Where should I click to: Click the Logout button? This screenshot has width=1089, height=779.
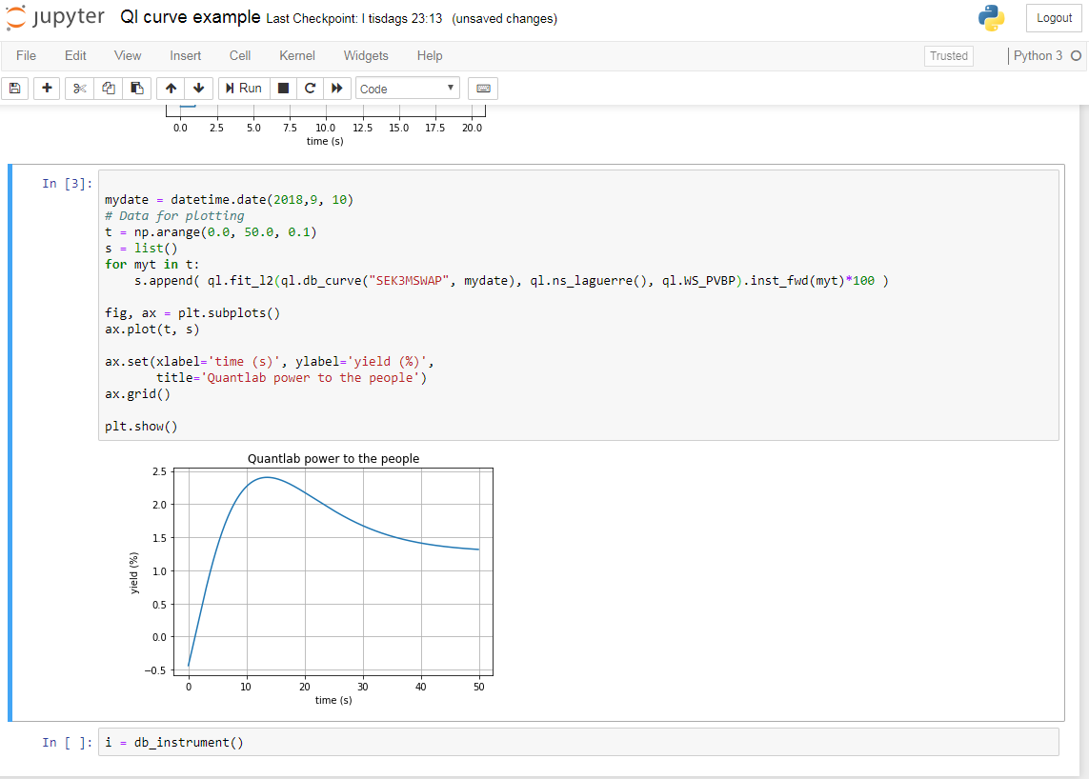(1055, 18)
